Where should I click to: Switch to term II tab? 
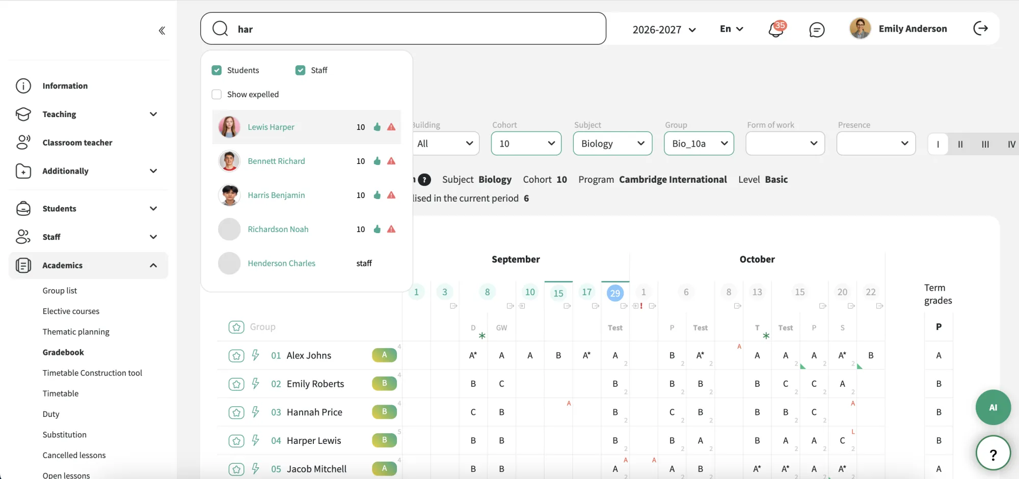pyautogui.click(x=960, y=144)
